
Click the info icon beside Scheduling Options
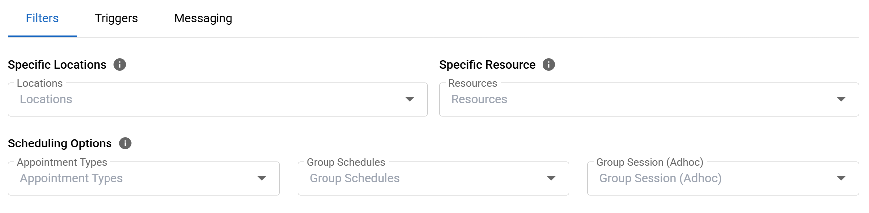(125, 143)
